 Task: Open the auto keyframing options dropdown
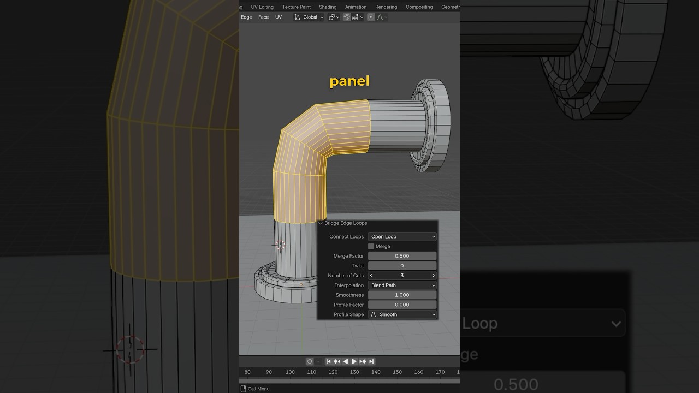pos(318,361)
